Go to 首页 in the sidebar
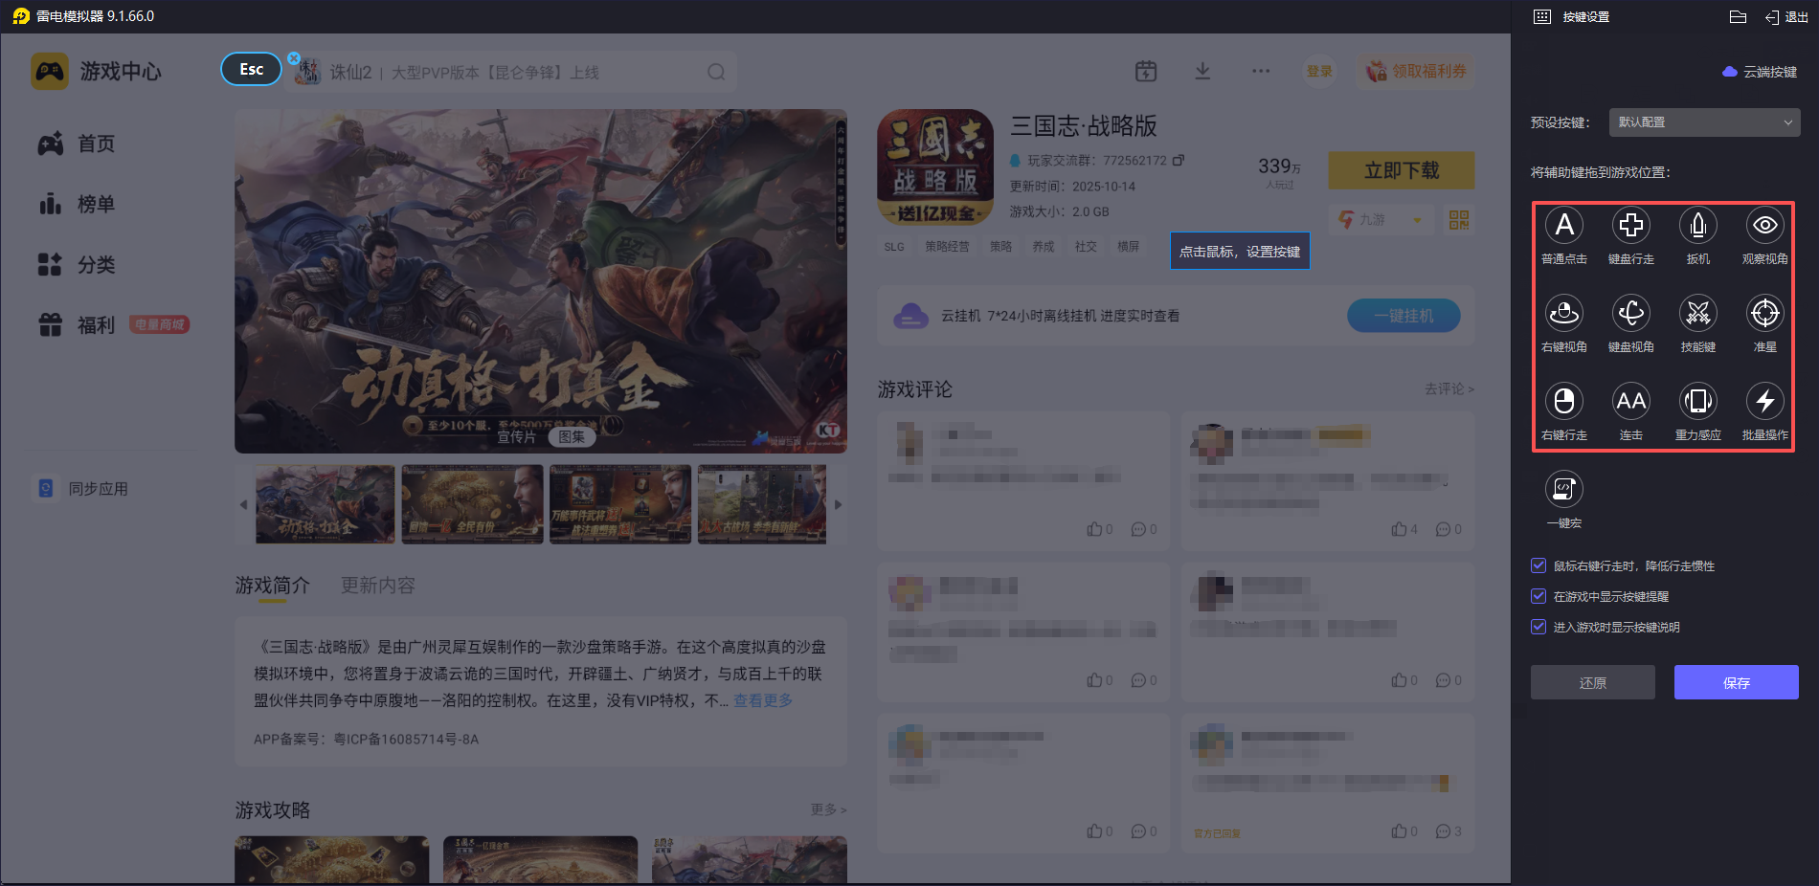This screenshot has width=1819, height=886. coord(77,144)
